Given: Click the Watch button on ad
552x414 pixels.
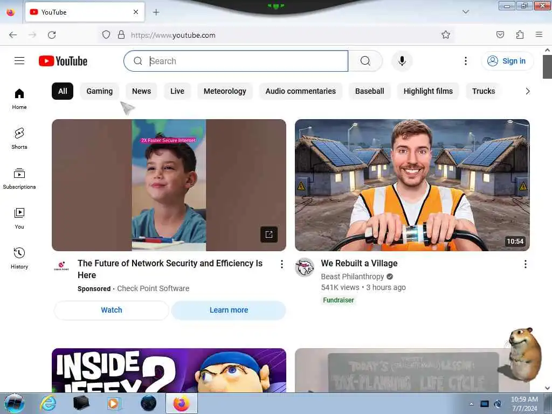Looking at the screenshot, I should click(112, 310).
